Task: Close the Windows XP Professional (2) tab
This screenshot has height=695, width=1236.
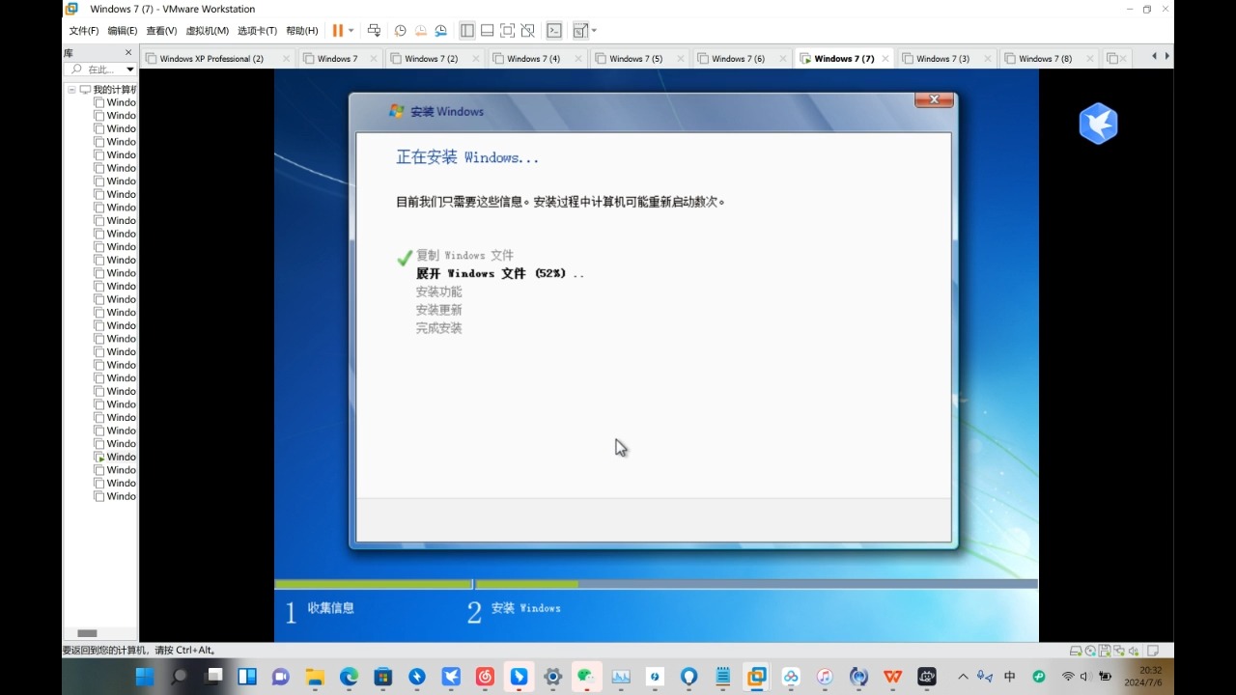Action: click(286, 59)
